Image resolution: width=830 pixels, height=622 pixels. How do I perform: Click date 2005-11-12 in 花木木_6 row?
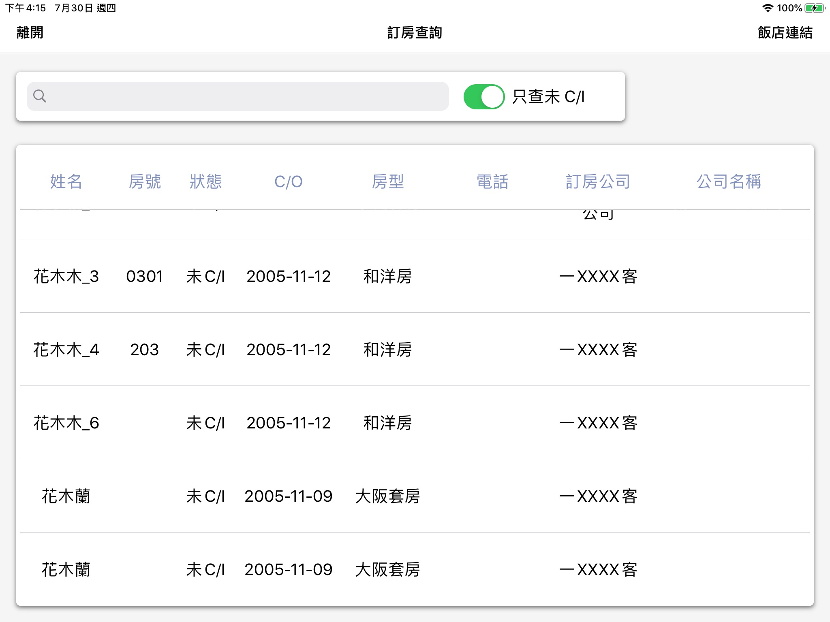(x=289, y=423)
